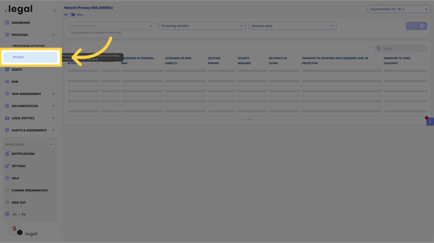
Task: Select Record in the sidebar menu
Action: (30, 57)
